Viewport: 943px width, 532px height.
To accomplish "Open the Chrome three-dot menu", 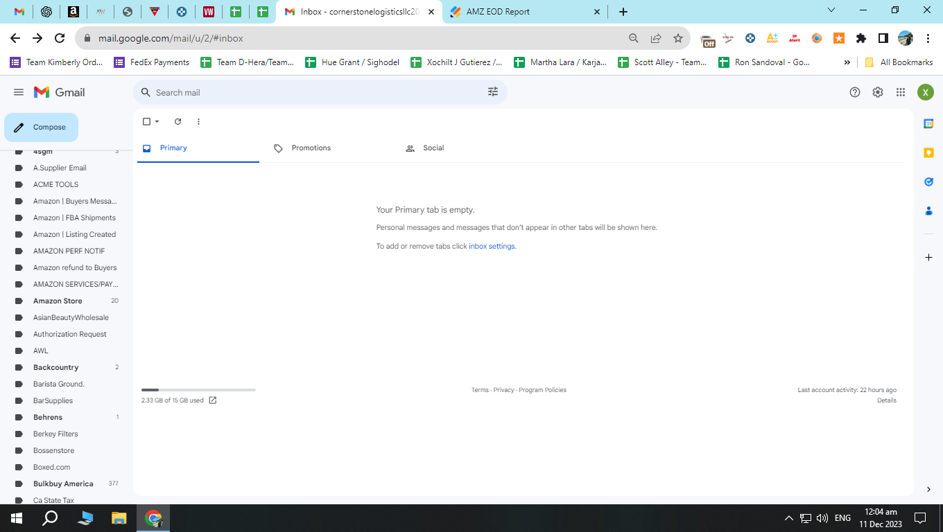I will [928, 38].
